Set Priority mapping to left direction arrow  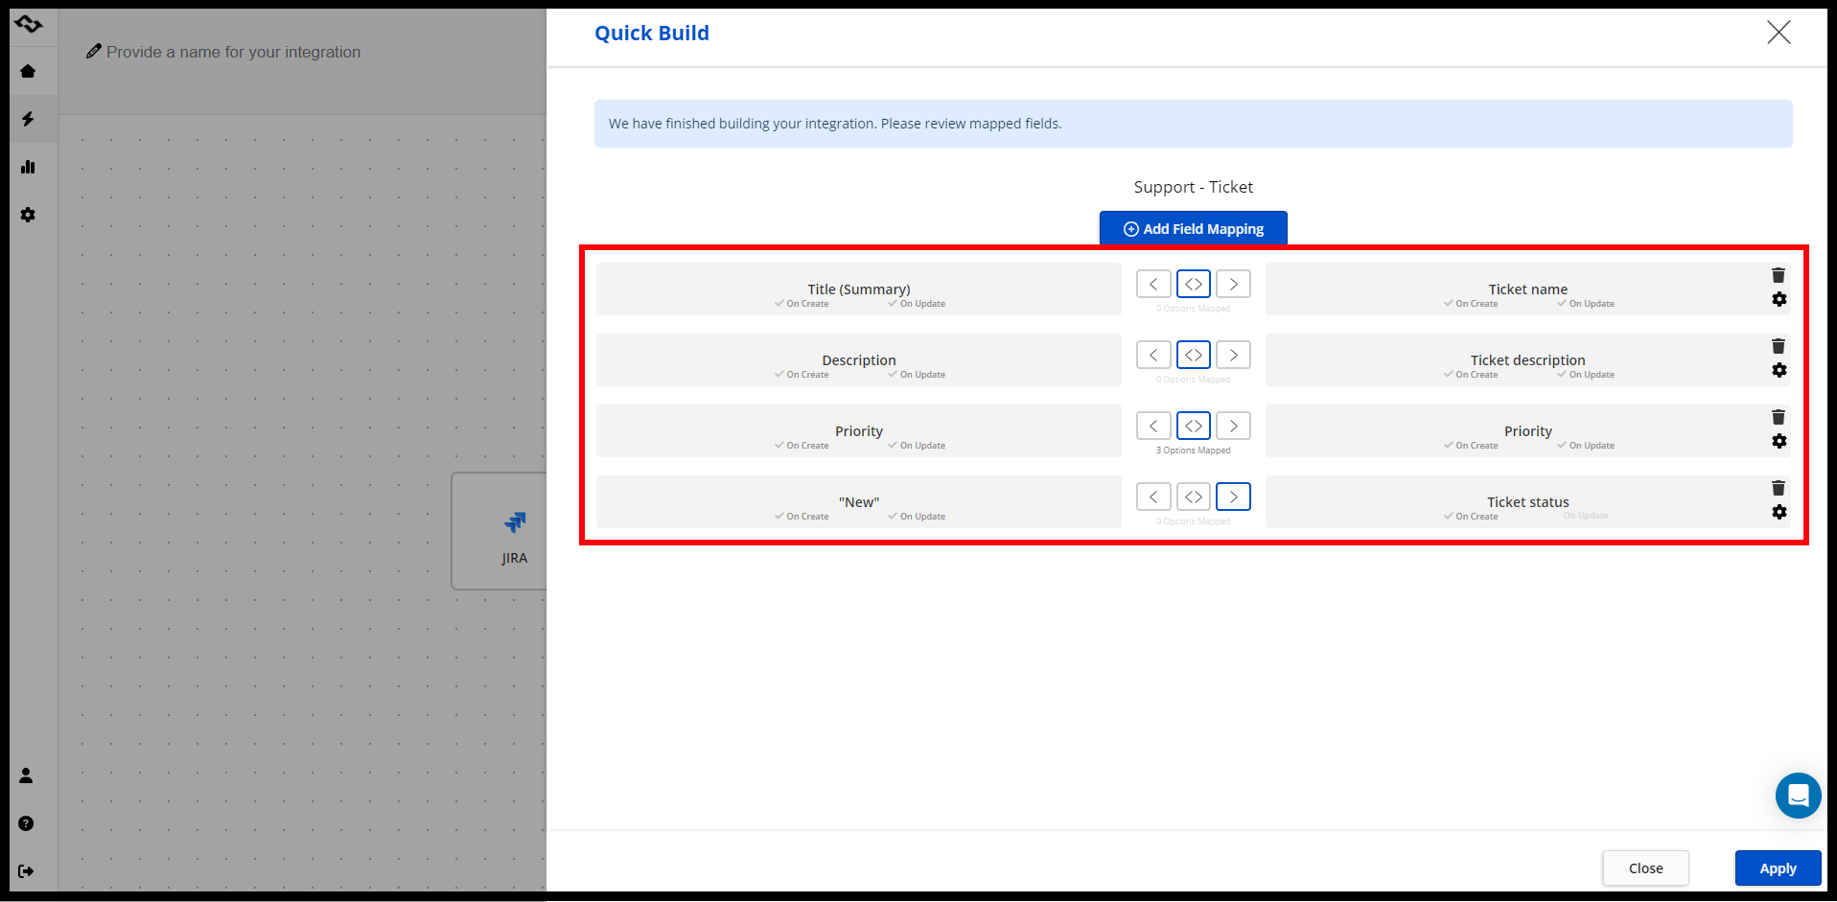click(x=1153, y=426)
